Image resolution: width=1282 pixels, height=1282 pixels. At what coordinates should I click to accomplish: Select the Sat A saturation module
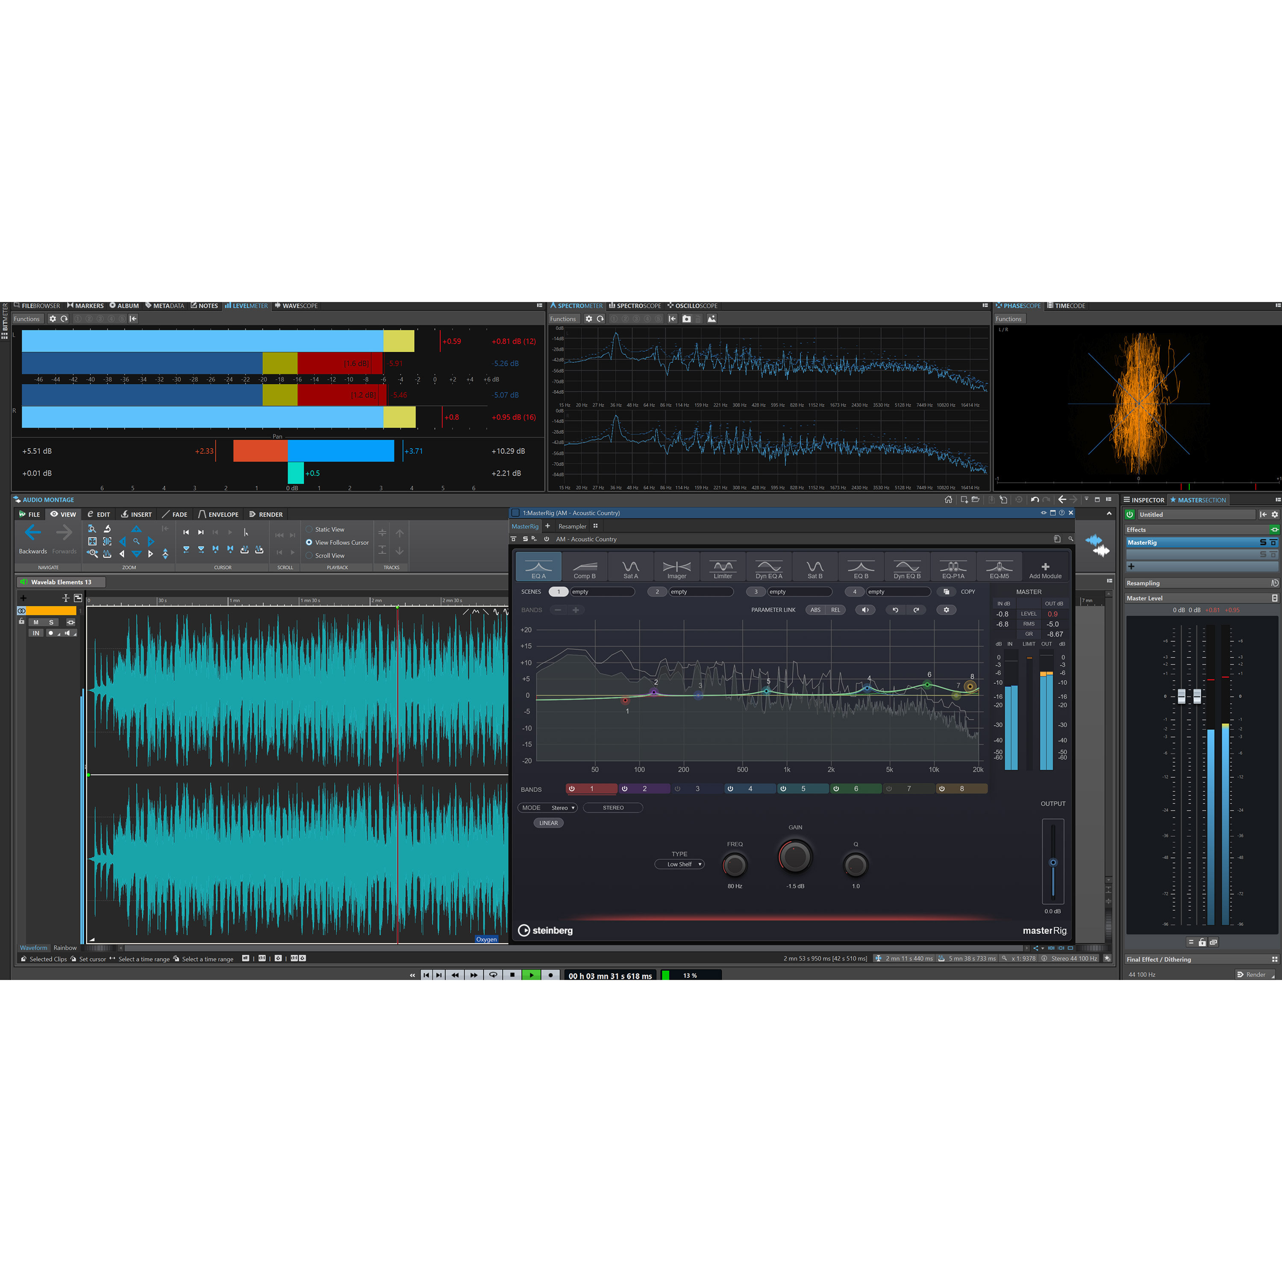[630, 568]
